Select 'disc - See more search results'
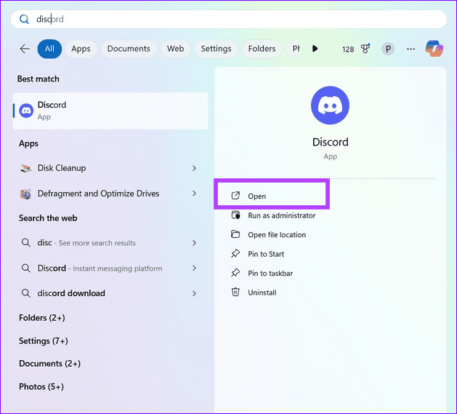The height and width of the screenshot is (414, 457). pos(110,243)
